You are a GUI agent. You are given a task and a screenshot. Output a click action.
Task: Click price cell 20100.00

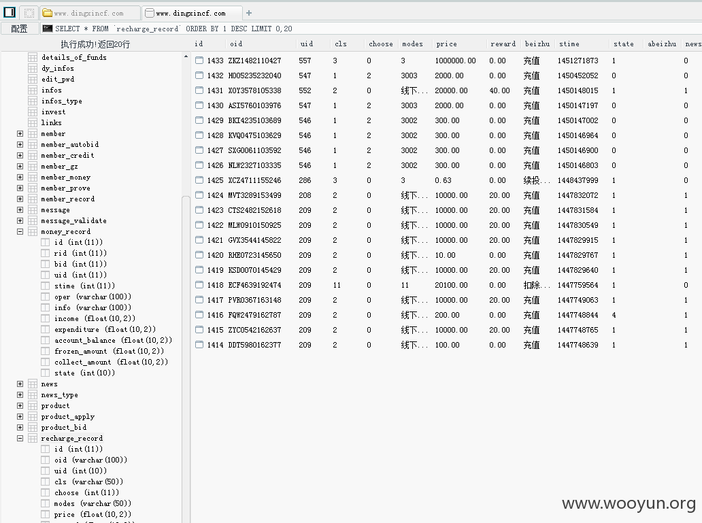pyautogui.click(x=451, y=285)
